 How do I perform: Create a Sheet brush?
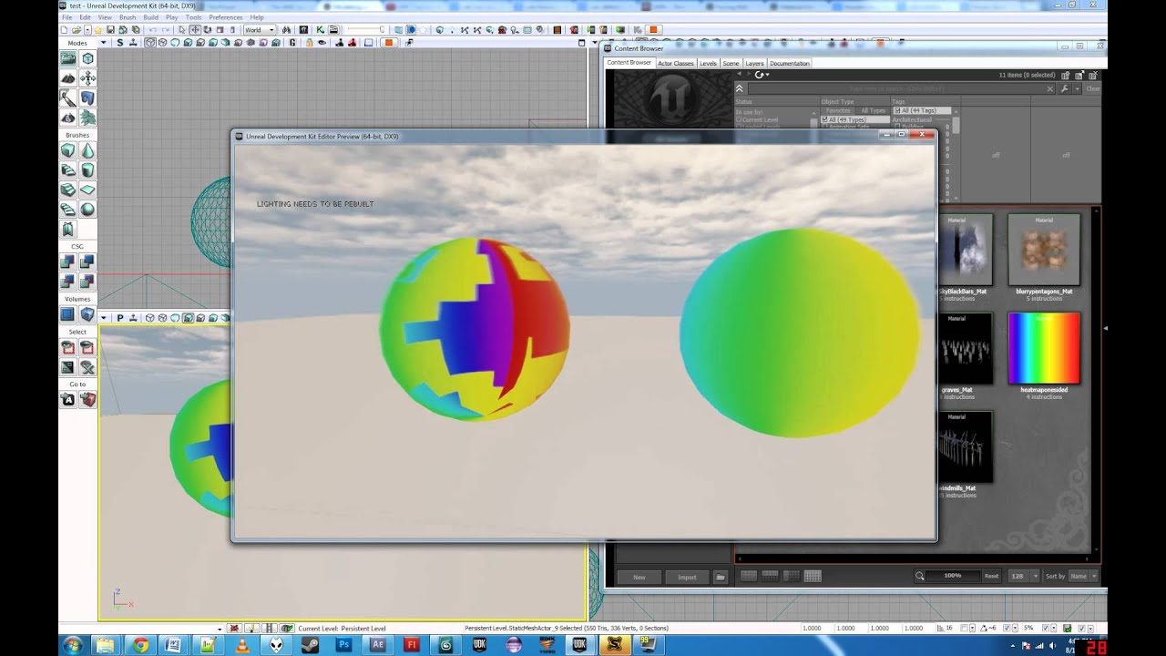[87, 190]
